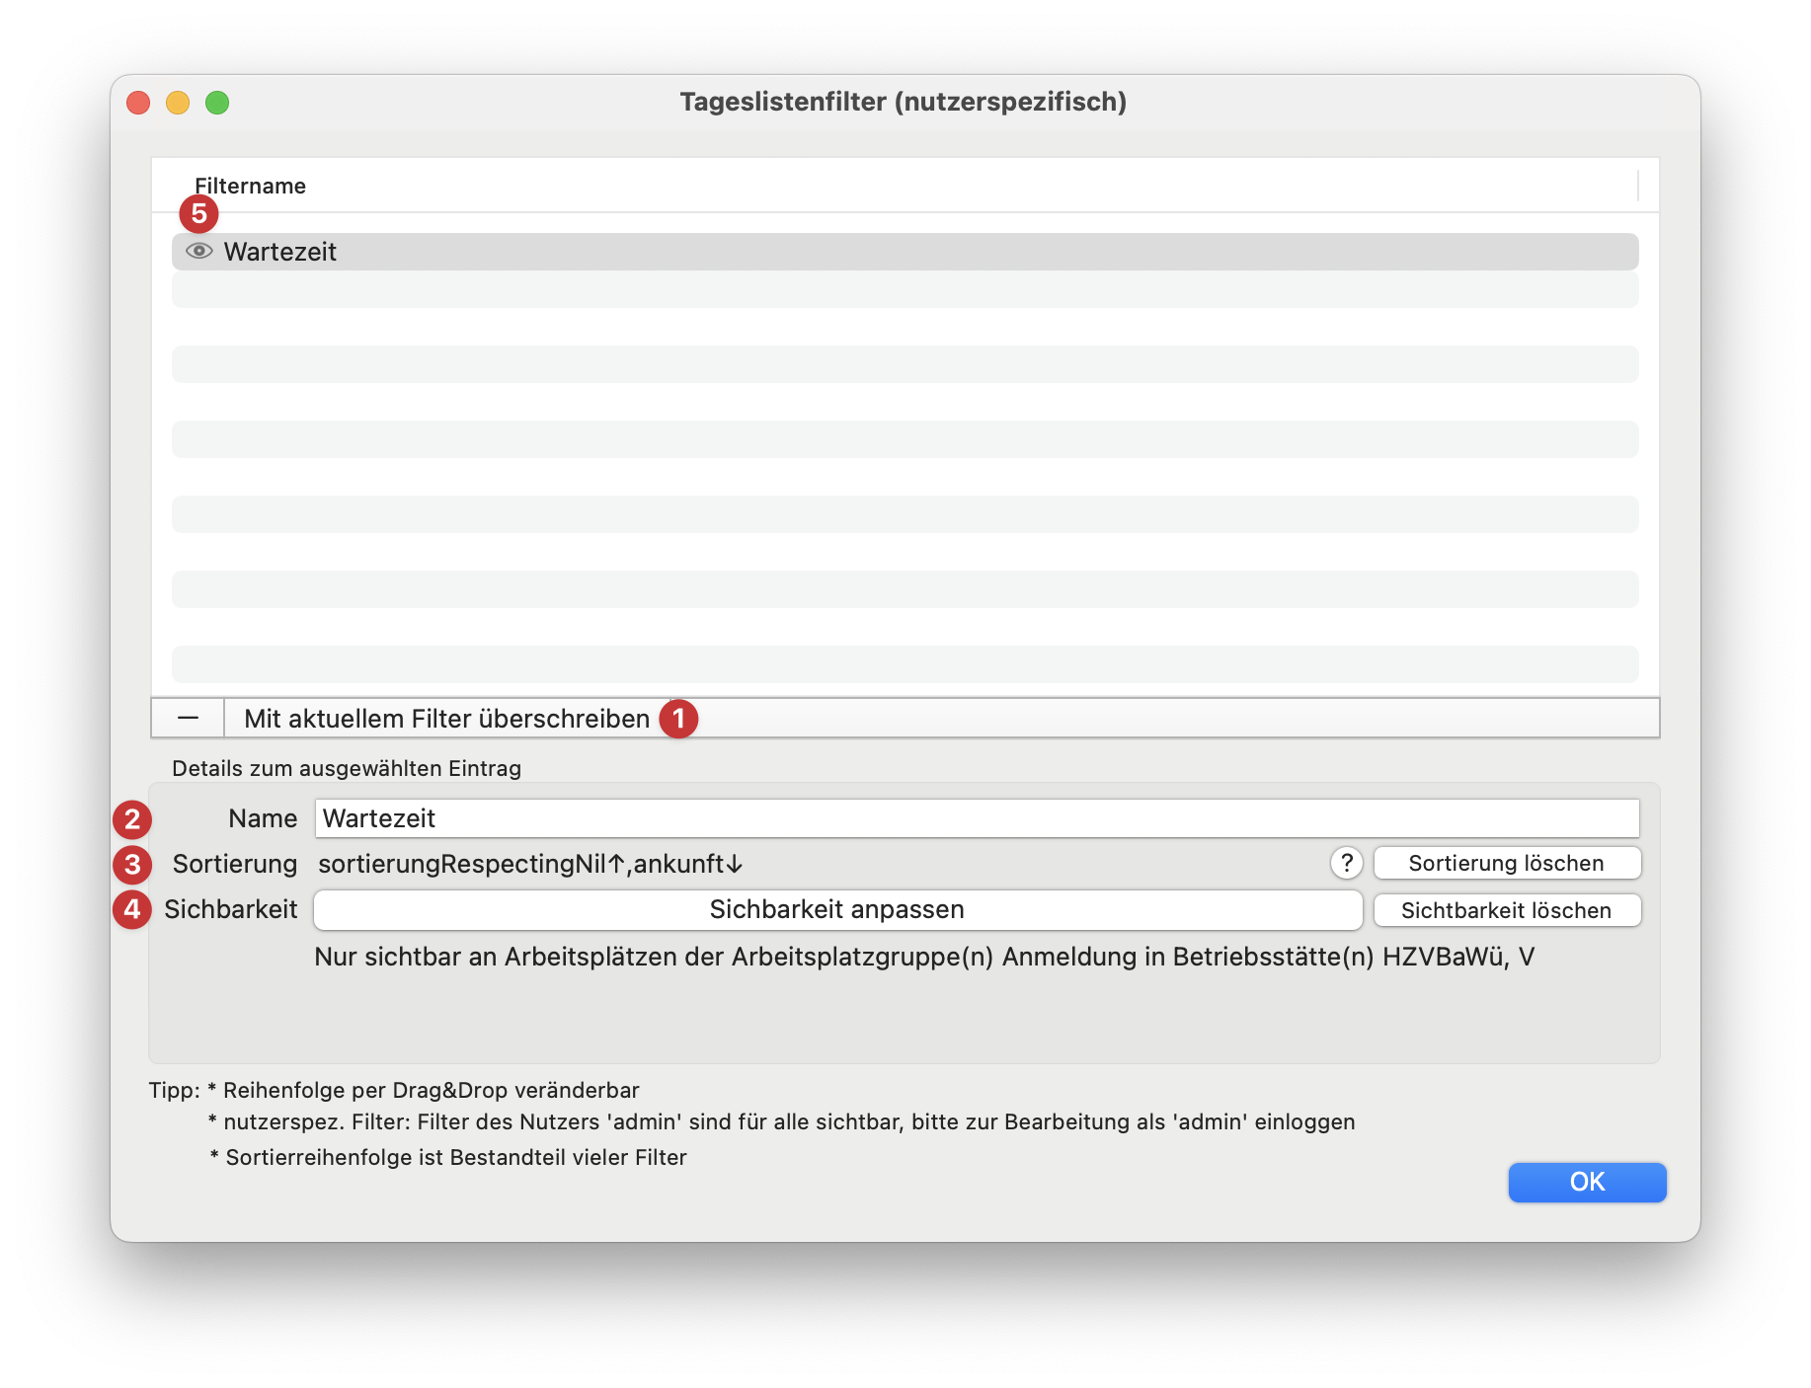
Task: Click the visibility description text about Arbeitsplatzgruppe
Action: pyautogui.click(x=924, y=957)
